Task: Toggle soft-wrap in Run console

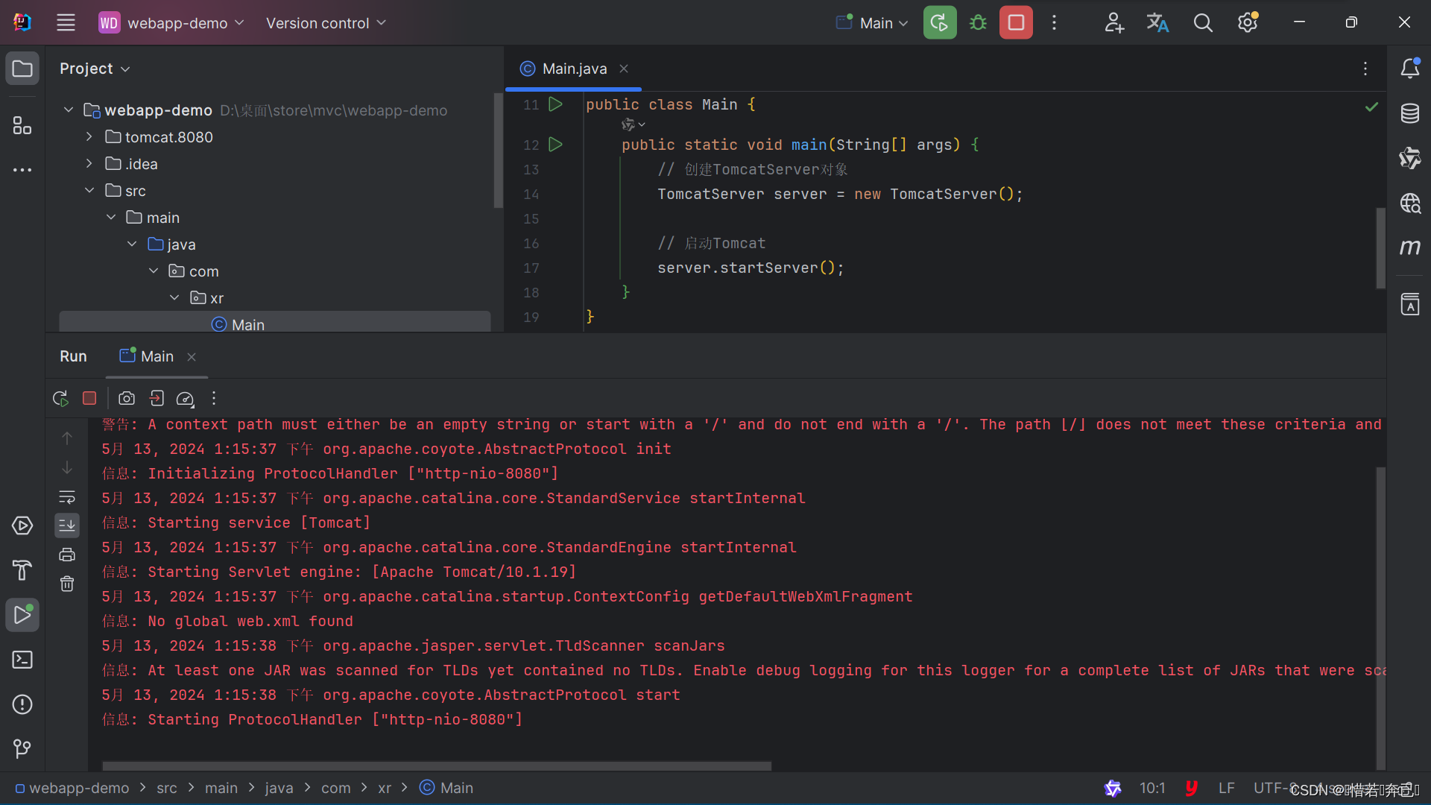Action: pos(67,497)
